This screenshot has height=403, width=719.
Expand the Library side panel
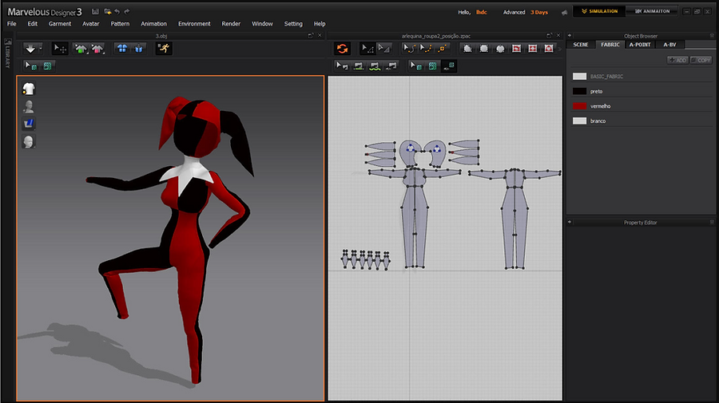point(7,53)
